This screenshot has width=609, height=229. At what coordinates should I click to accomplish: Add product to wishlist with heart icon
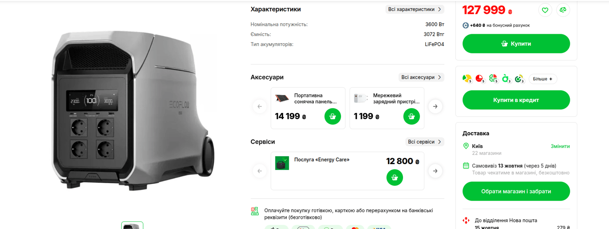point(545,10)
